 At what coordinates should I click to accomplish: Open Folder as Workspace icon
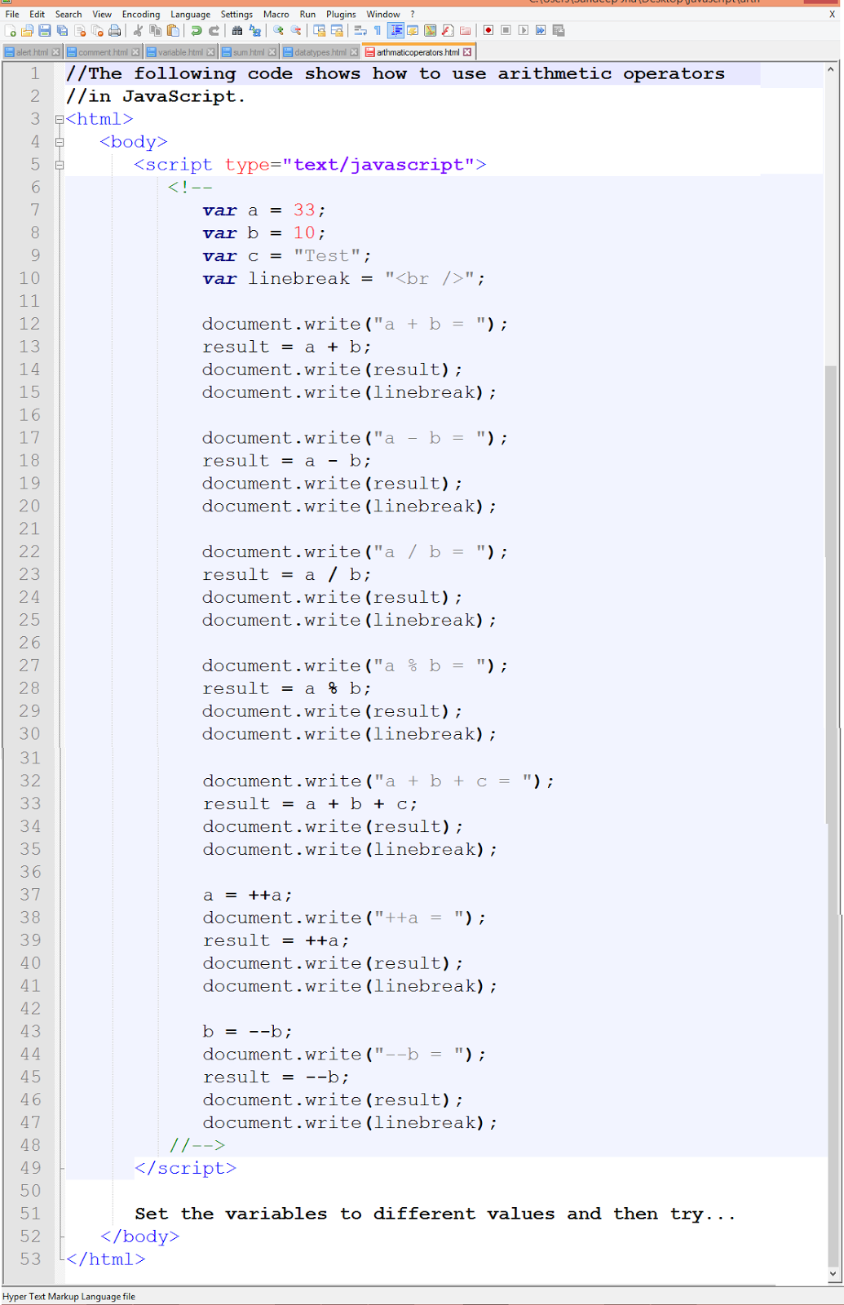tap(466, 30)
